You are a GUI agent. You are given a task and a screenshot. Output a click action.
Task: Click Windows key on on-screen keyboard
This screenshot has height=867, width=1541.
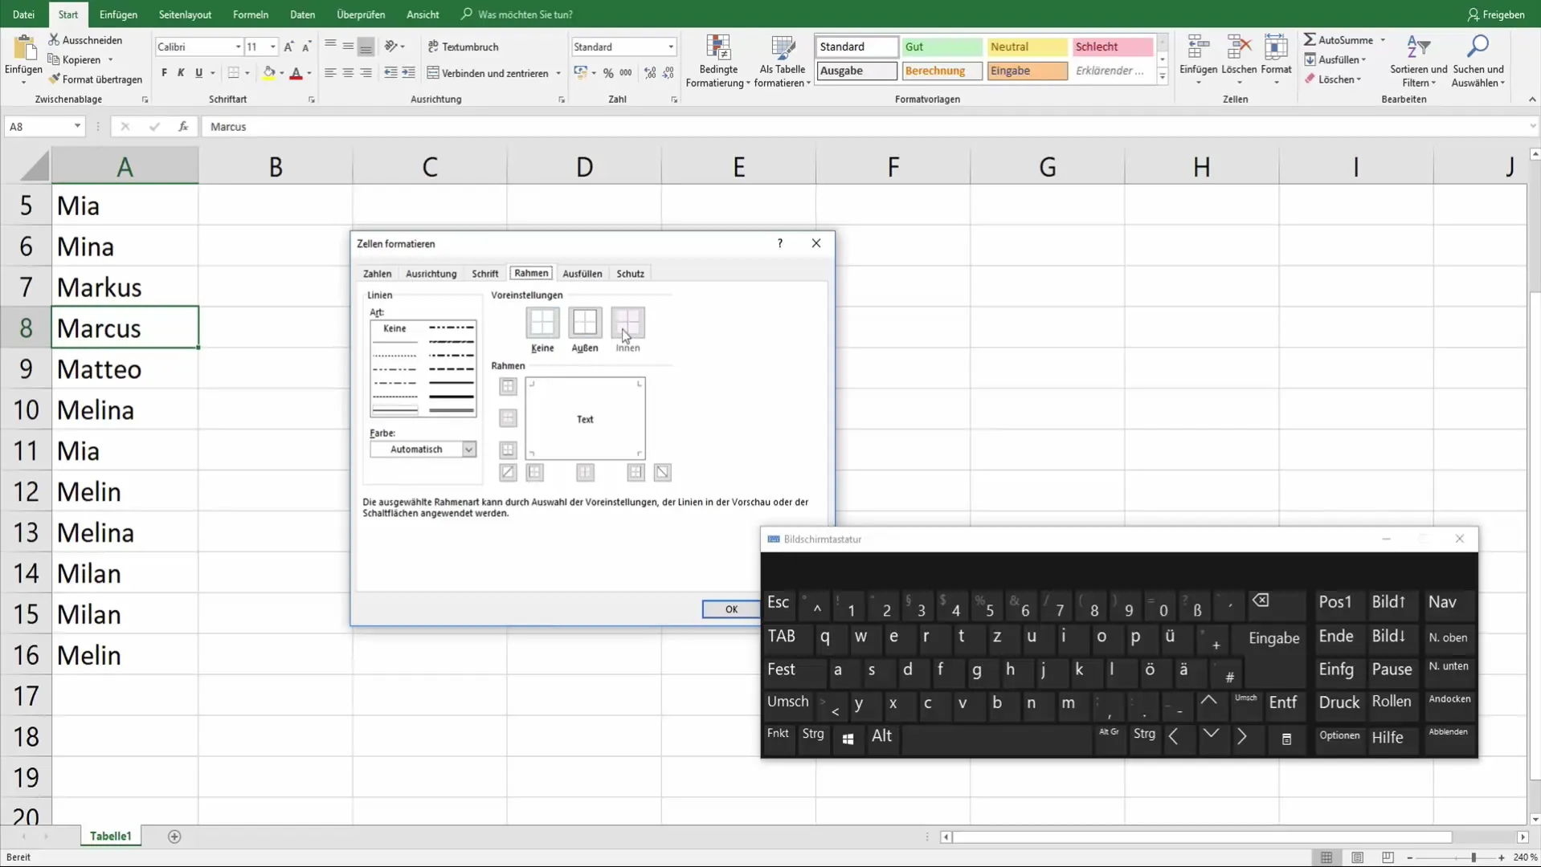coord(848,738)
